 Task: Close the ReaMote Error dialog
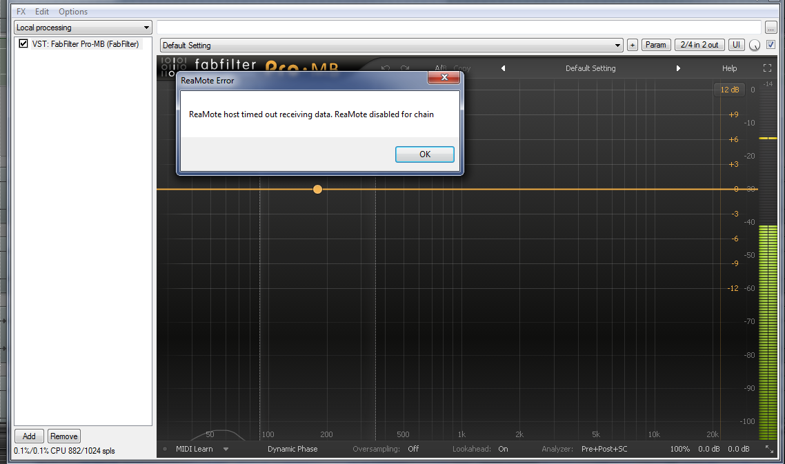point(444,77)
